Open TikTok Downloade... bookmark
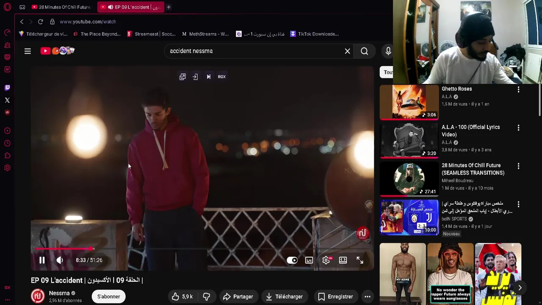 314,34
